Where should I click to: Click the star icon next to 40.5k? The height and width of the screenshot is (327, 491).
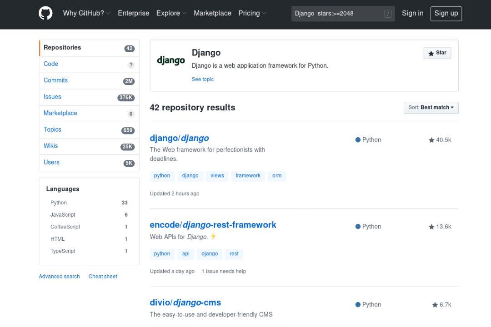point(431,140)
